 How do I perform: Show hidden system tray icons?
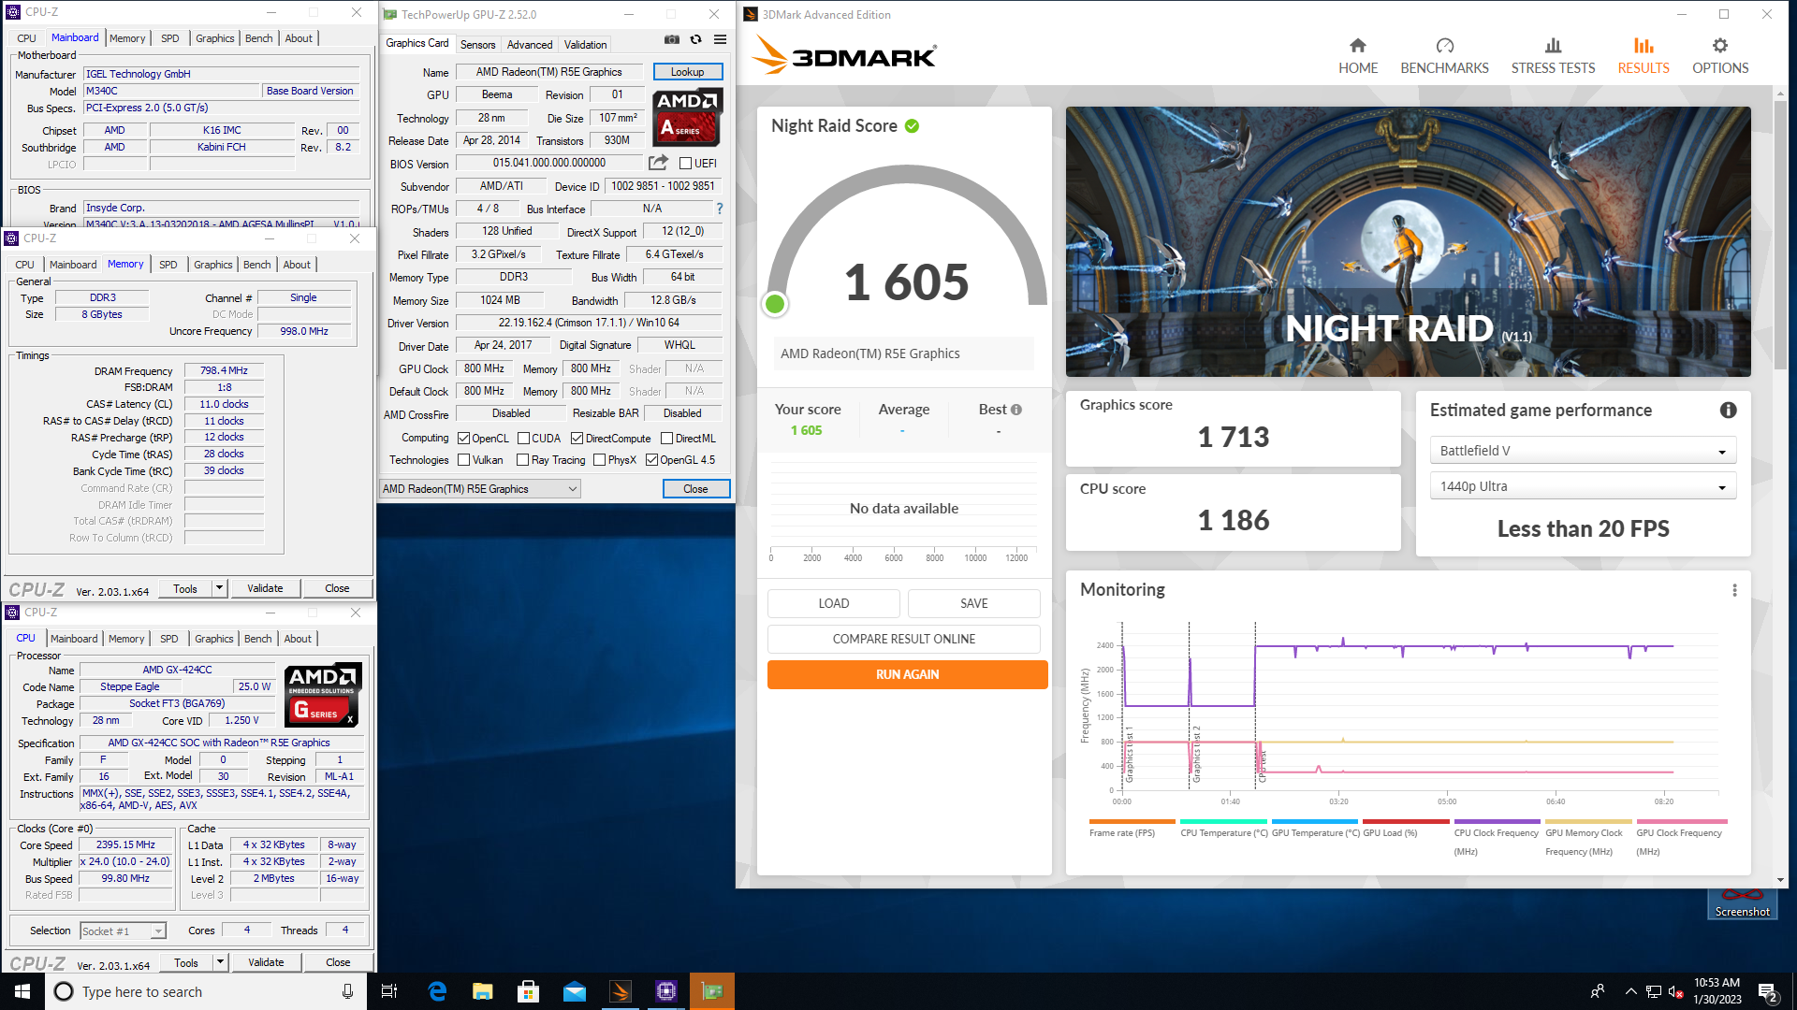pyautogui.click(x=1630, y=991)
